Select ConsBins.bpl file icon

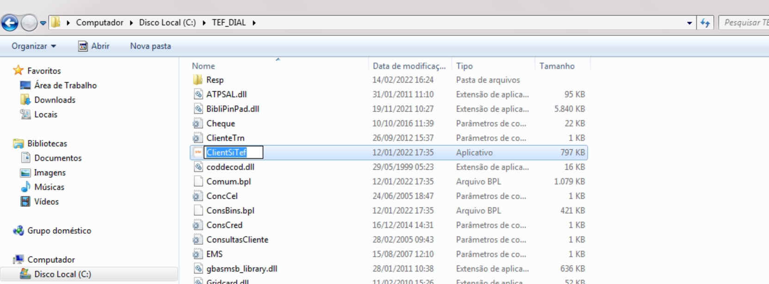(198, 211)
